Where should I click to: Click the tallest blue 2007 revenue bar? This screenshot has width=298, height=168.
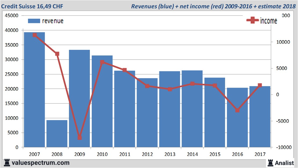(34, 88)
